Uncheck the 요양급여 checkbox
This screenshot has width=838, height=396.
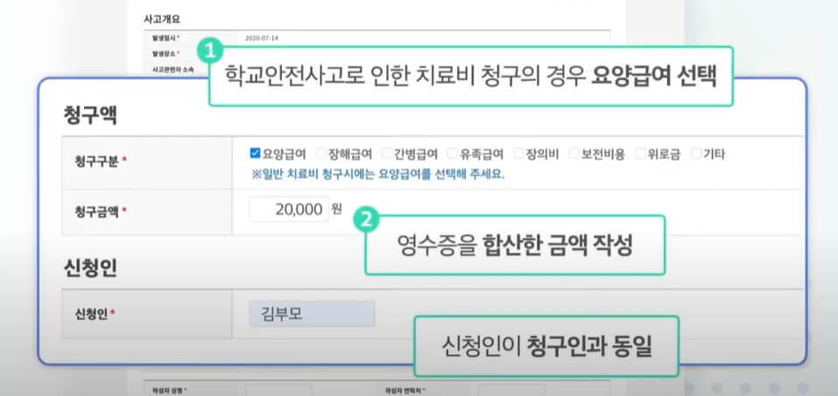pyautogui.click(x=255, y=154)
